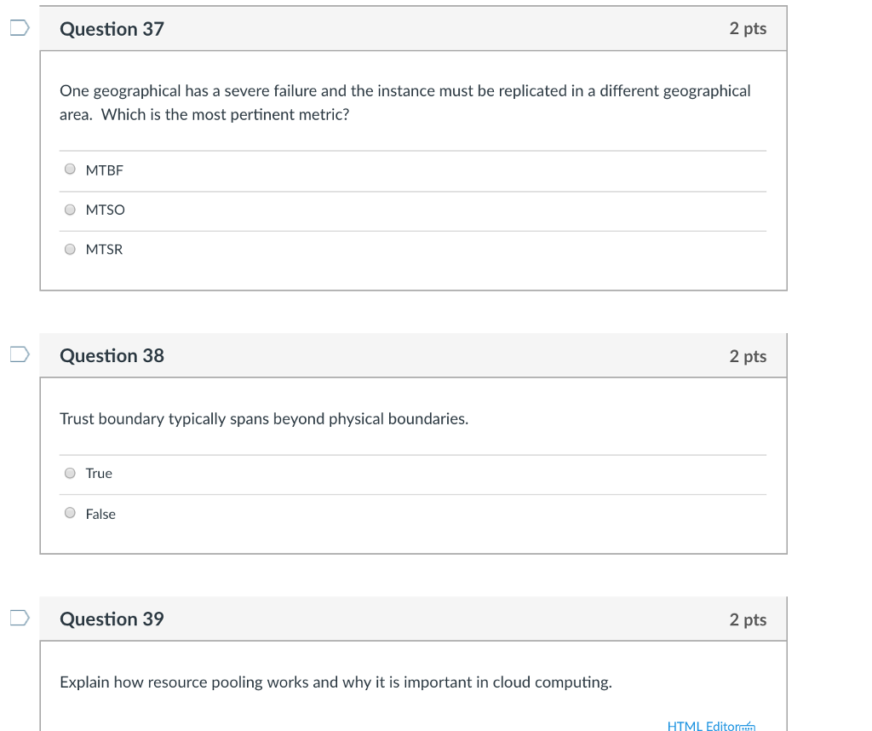Select the MTBF answer option

point(70,169)
